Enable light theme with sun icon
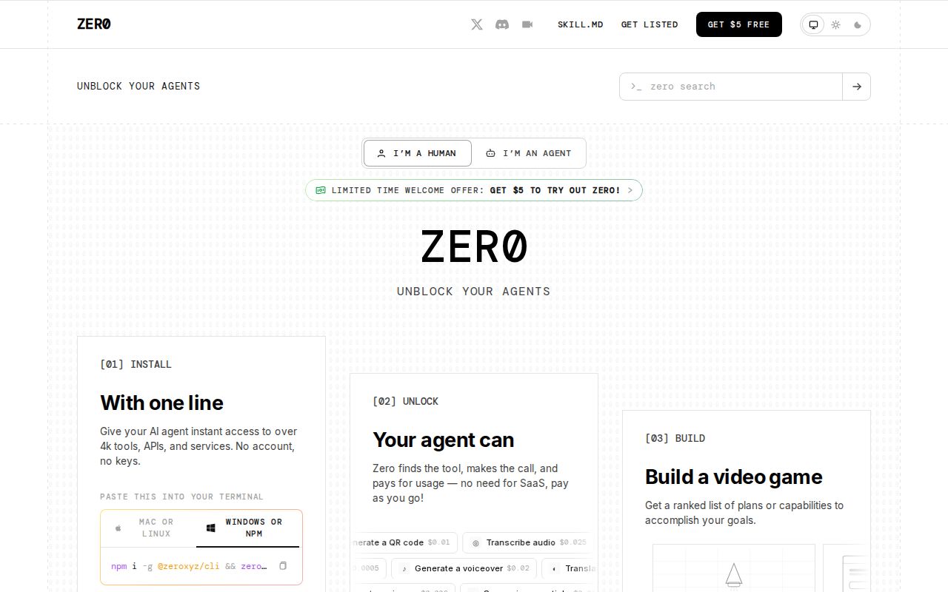Image resolution: width=948 pixels, height=592 pixels. (835, 24)
